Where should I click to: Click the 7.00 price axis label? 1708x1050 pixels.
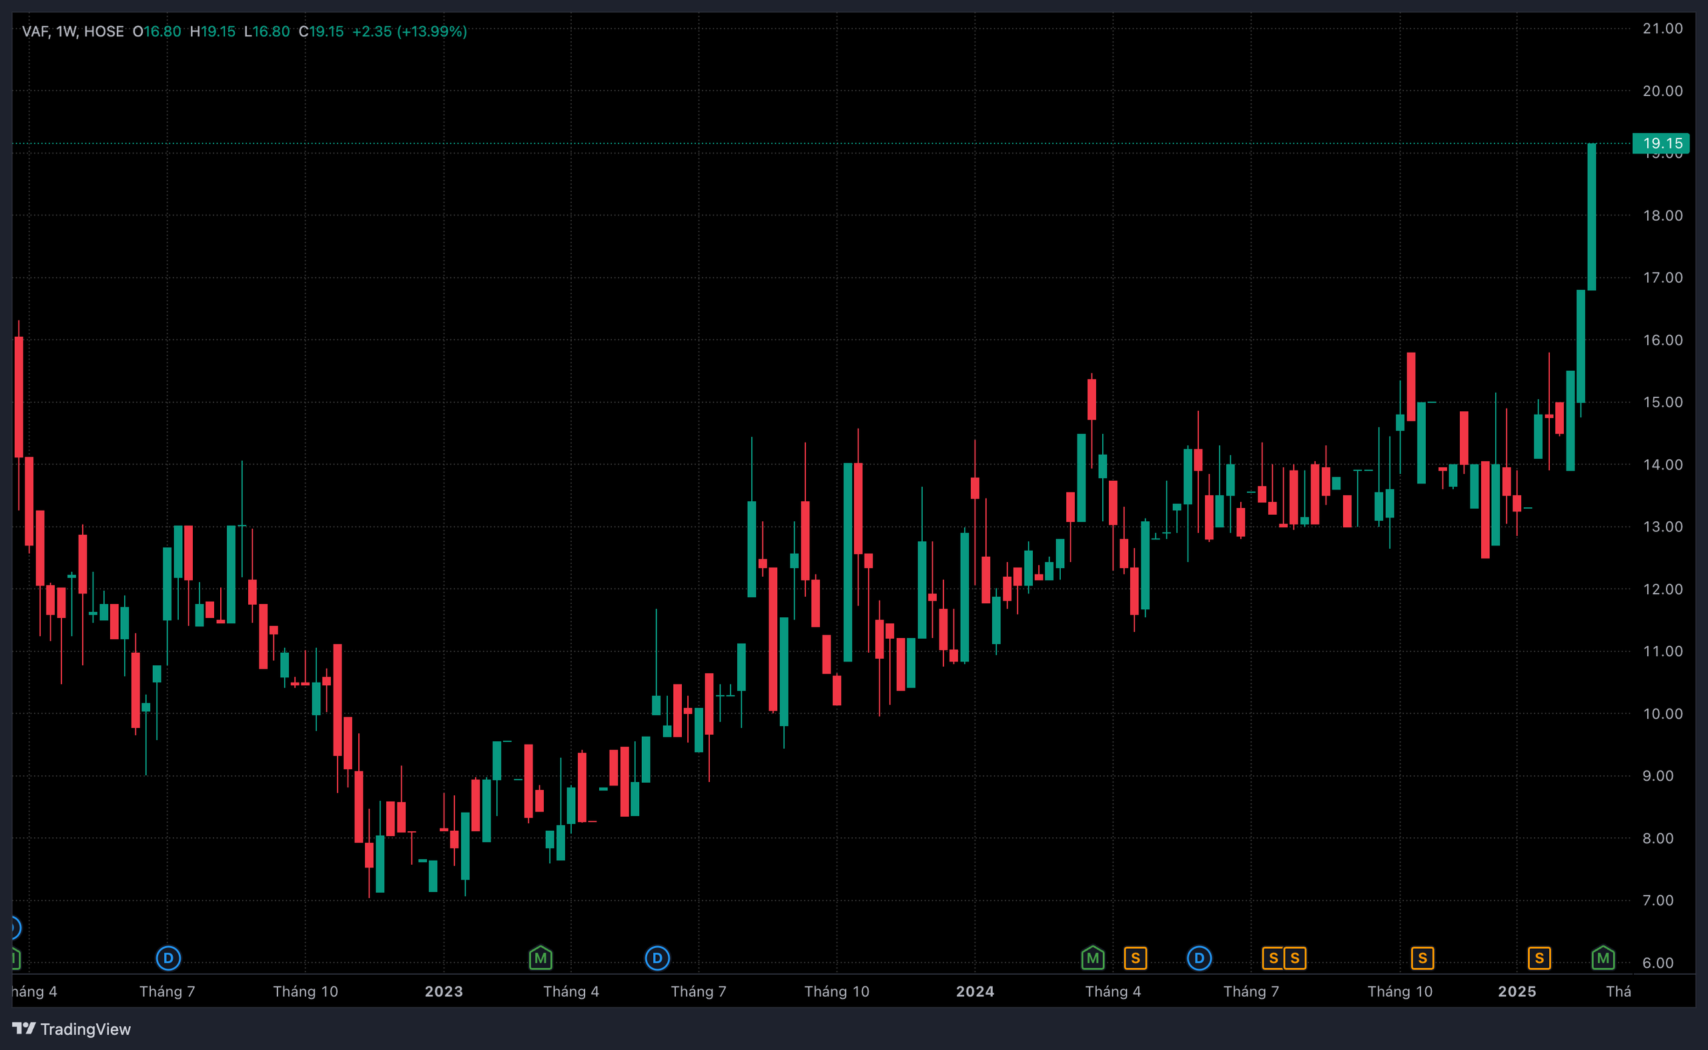(1658, 900)
